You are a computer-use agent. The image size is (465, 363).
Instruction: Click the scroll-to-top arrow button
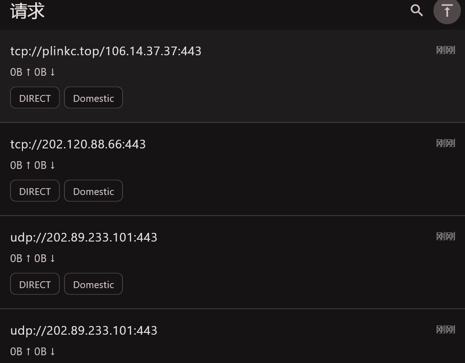[447, 11]
